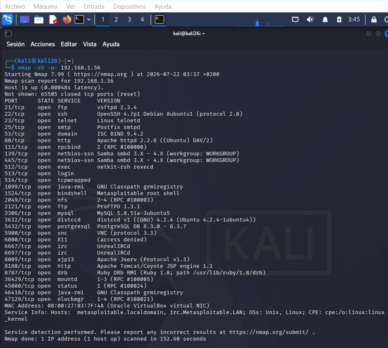Open the Acciones menu
The height and width of the screenshot is (348, 388).
(43, 44)
